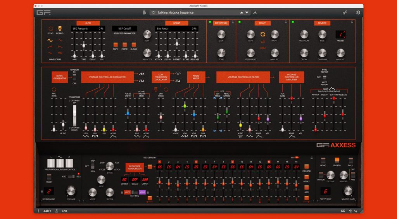Viewport: 397px width, 219px height.
Task: Open the VCF Cutoff selected parameter display
Action: click(x=124, y=29)
